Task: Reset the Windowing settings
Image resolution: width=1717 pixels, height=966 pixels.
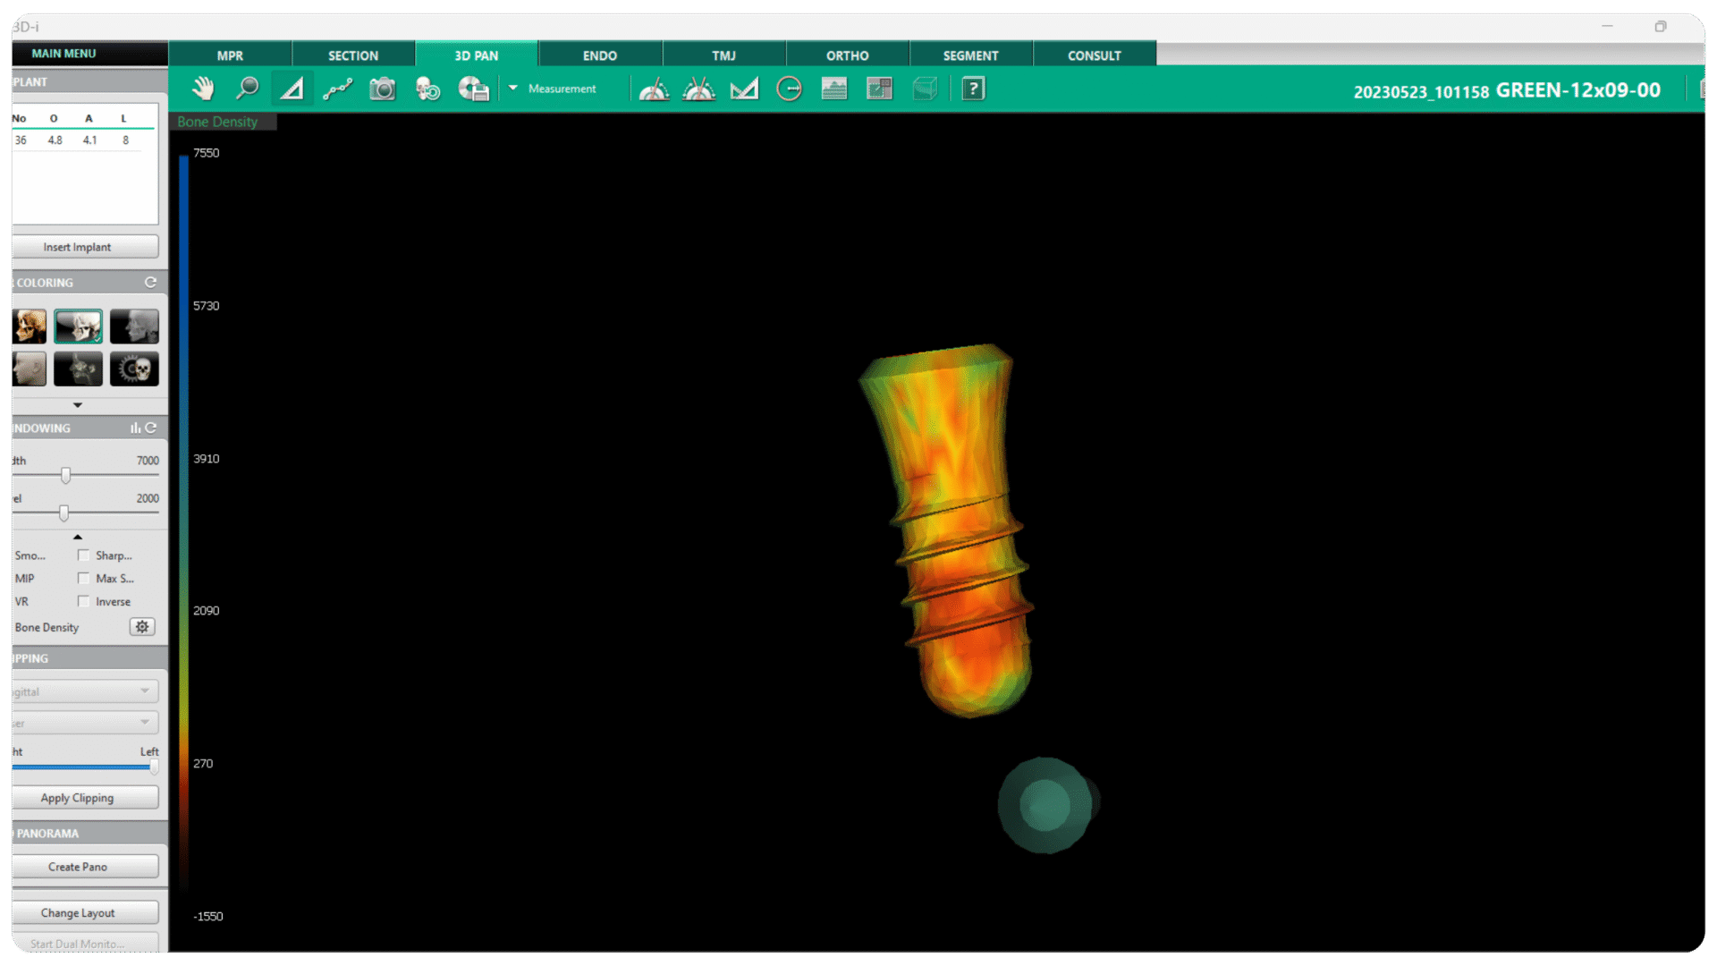Action: coord(151,428)
